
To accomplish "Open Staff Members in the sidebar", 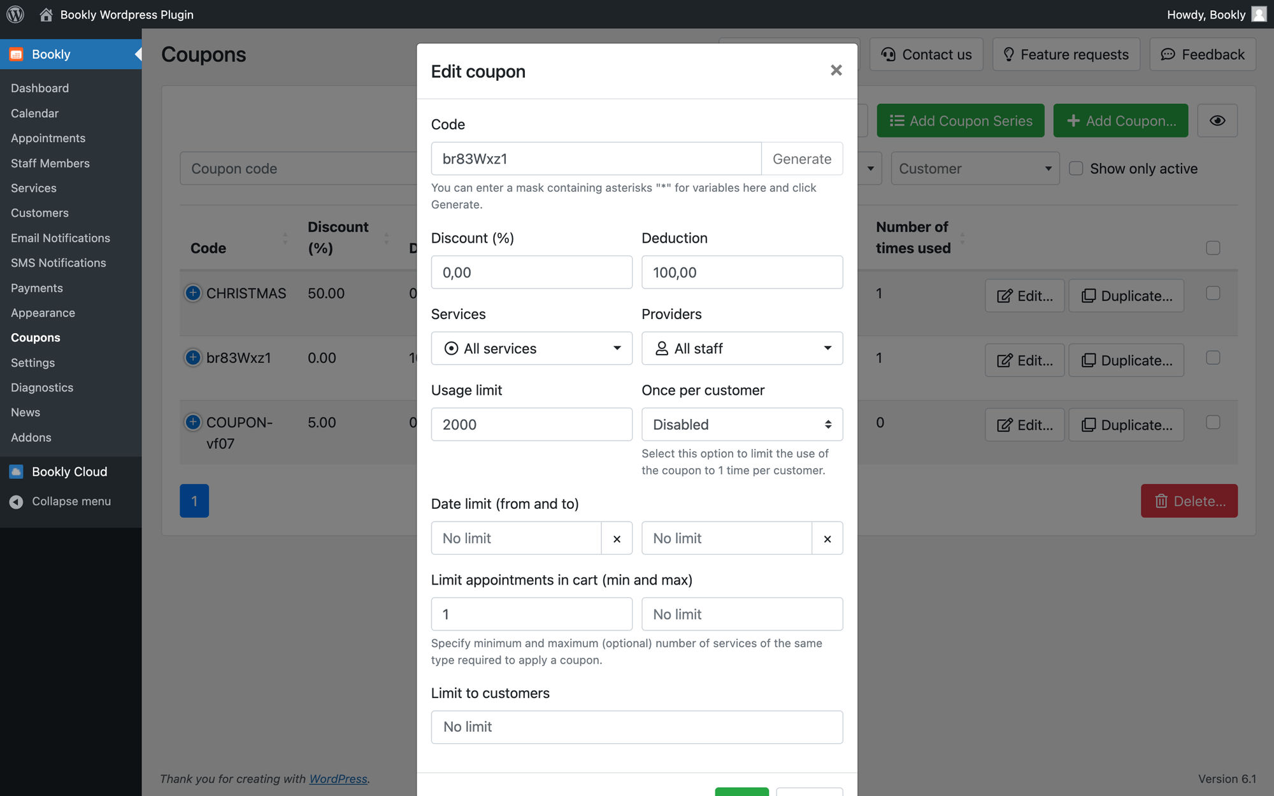I will coord(50,163).
